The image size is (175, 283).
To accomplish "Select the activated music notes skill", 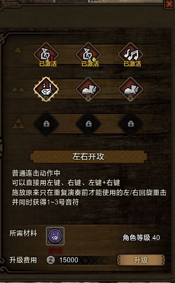I will (x=131, y=55).
